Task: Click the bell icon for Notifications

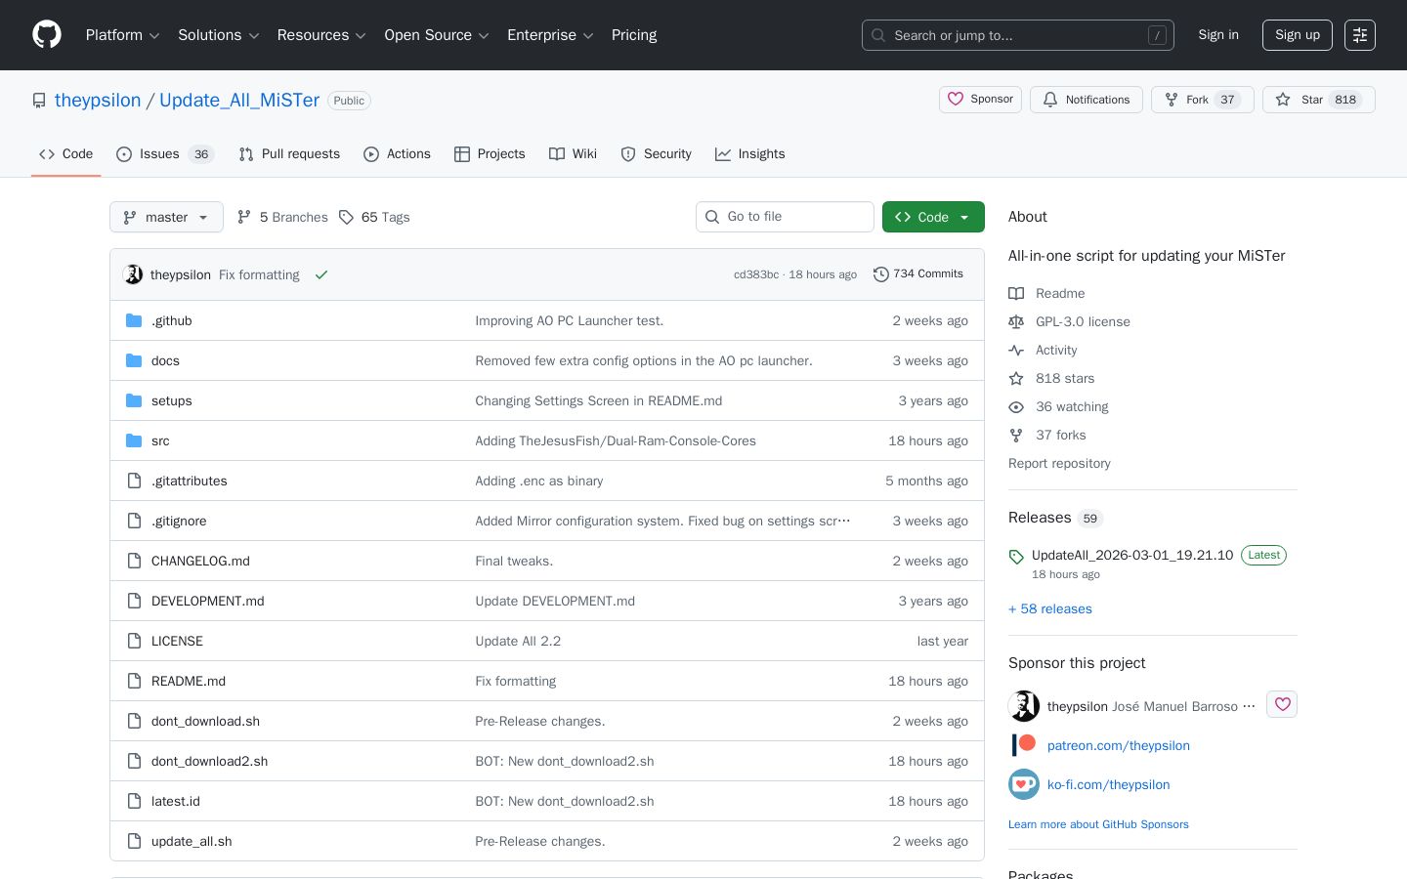Action: tap(1050, 100)
